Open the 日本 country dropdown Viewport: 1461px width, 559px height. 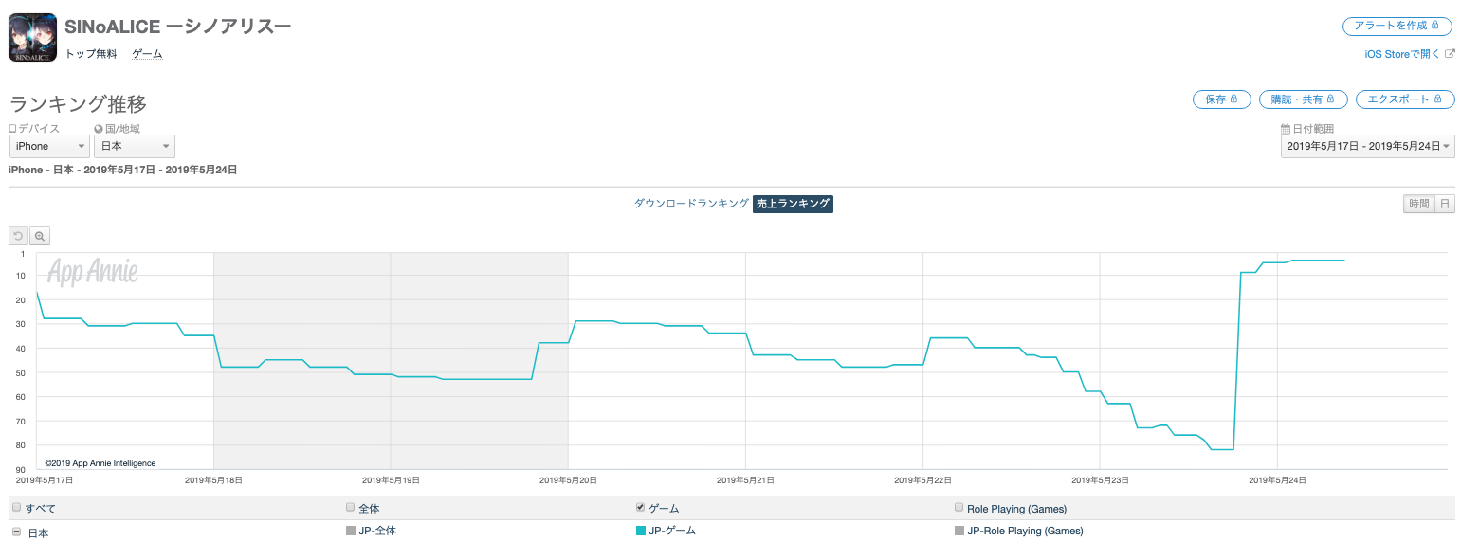pos(135,146)
